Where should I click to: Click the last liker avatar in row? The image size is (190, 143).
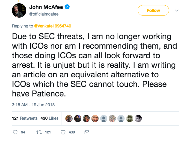138,118
